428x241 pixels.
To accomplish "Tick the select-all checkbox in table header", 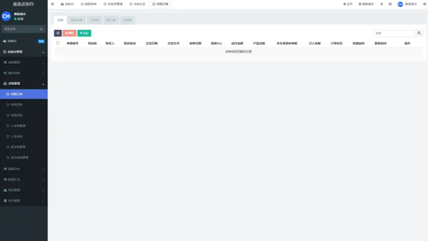I will [x=58, y=43].
